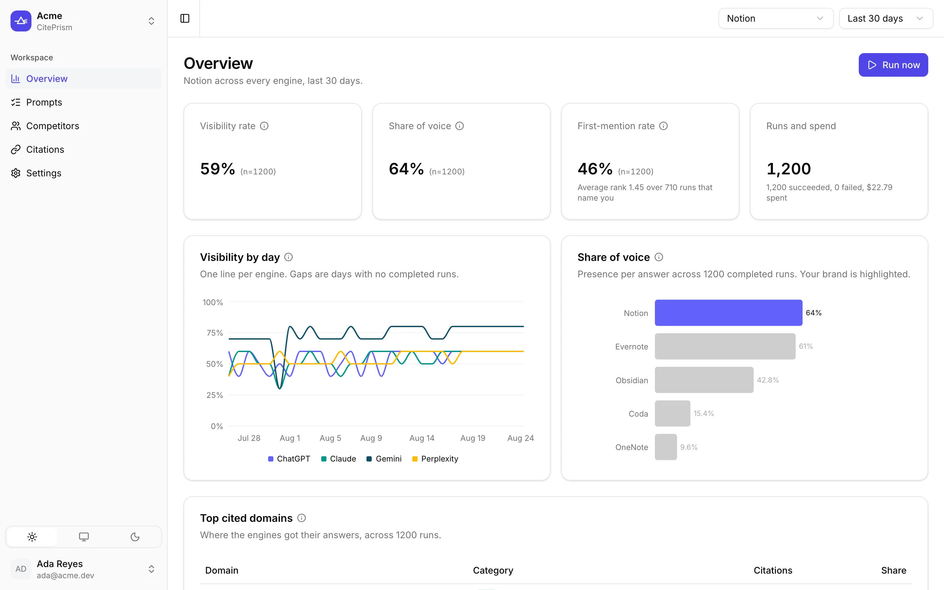
Task: Show info for Visibility rate
Action: pyautogui.click(x=264, y=126)
